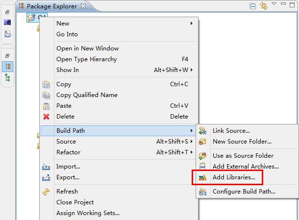Screen dimensions: 299x220
Task: Toggle Link with Editor arrows
Action: tap(264, 6)
